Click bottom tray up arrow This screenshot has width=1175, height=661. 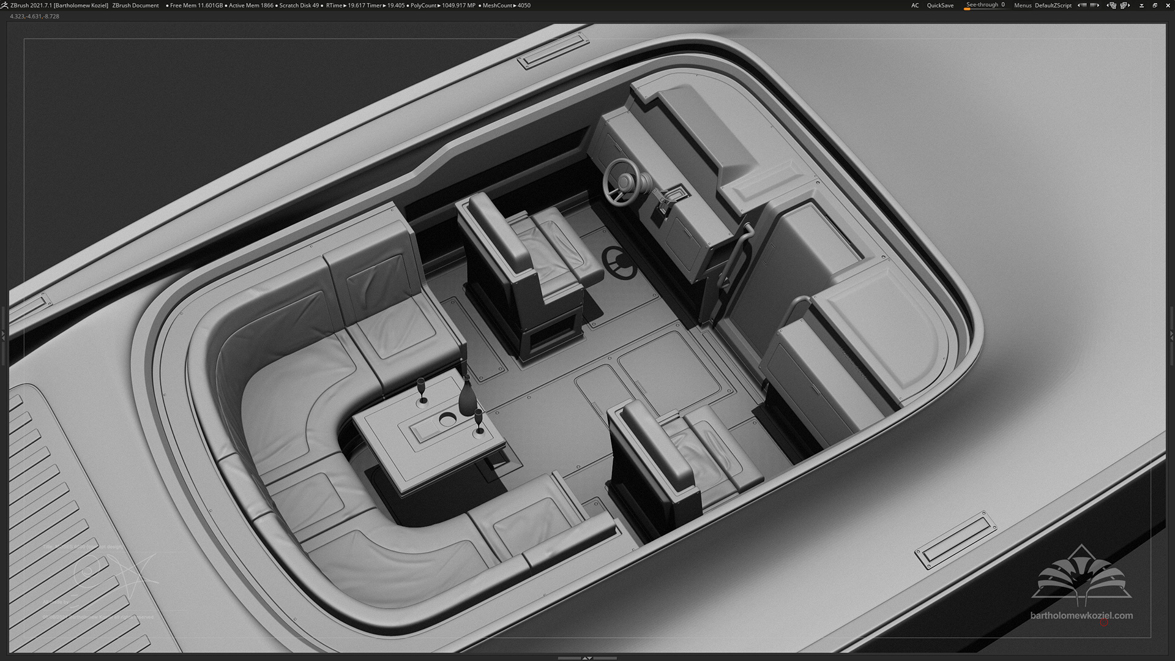coord(585,658)
